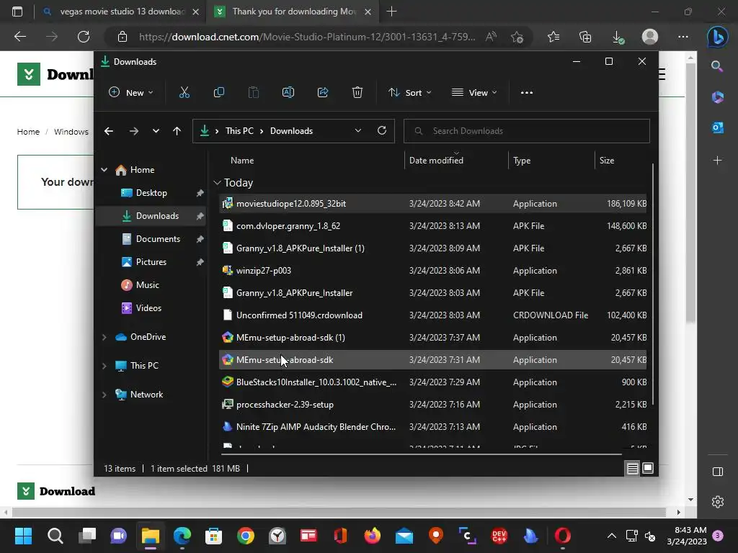
Task: Select Desktop in navigation pane
Action: point(151,193)
